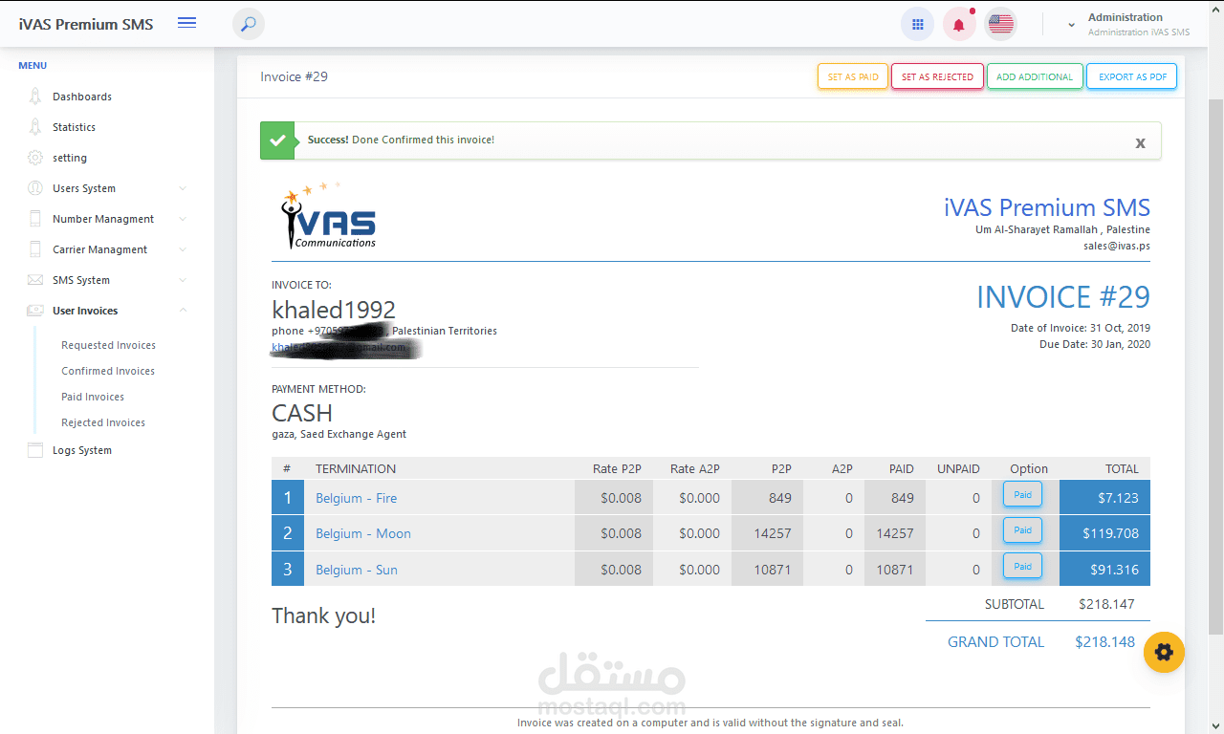This screenshot has height=734, width=1224.
Task: Click EXPORT AS PDF button
Action: click(x=1132, y=76)
